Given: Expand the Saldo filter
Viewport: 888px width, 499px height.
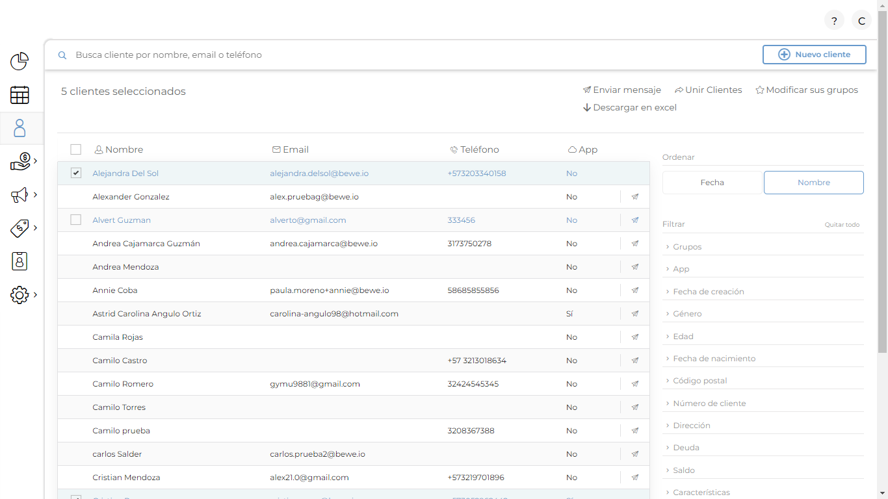Looking at the screenshot, I should pyautogui.click(x=763, y=470).
